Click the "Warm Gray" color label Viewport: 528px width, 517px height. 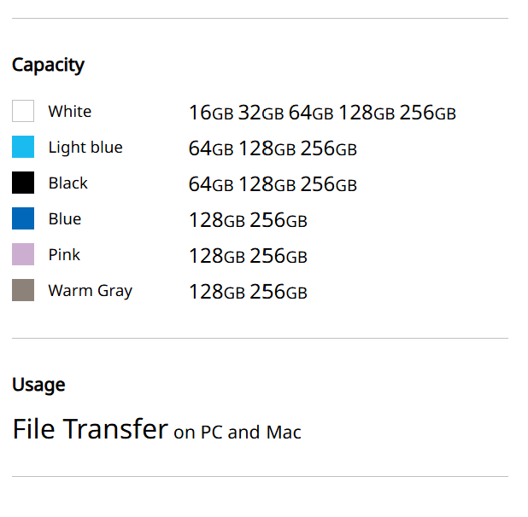(91, 291)
